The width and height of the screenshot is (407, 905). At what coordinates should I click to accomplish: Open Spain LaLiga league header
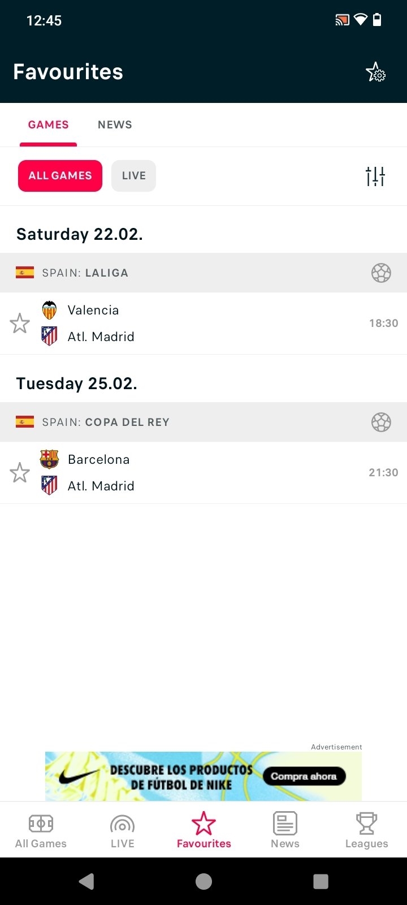pos(203,273)
